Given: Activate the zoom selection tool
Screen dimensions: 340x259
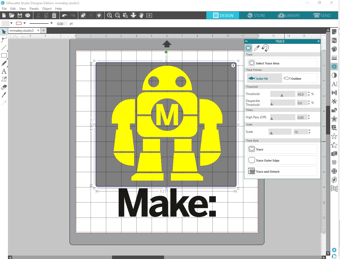Looking at the screenshot, I should (125, 15).
